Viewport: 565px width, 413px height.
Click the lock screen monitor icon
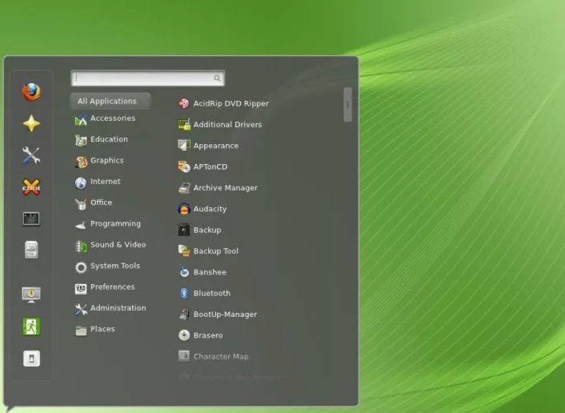coord(31,295)
